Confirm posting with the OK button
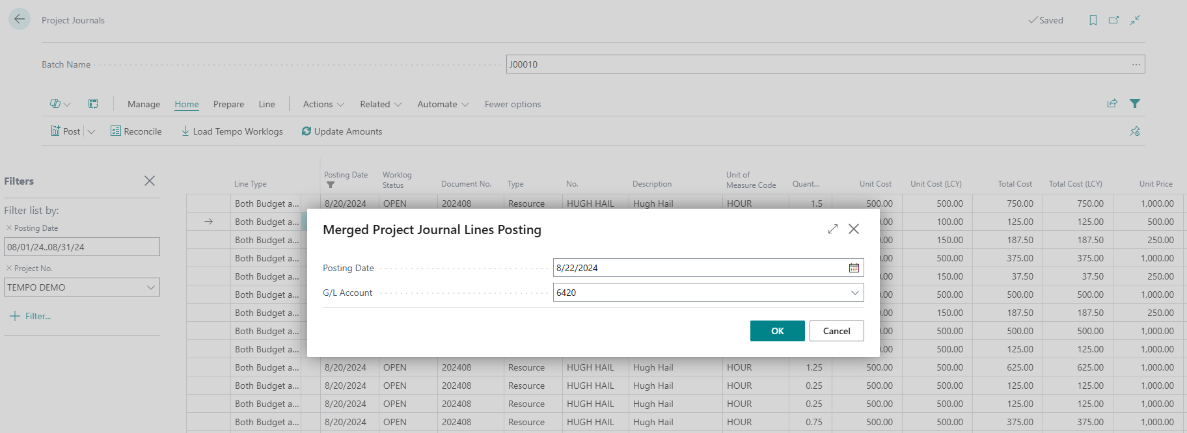Image resolution: width=1187 pixels, height=433 pixels. (777, 331)
